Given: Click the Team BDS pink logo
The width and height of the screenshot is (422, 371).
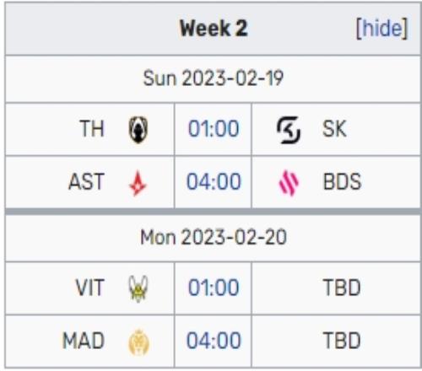Looking at the screenshot, I should pyautogui.click(x=289, y=183).
